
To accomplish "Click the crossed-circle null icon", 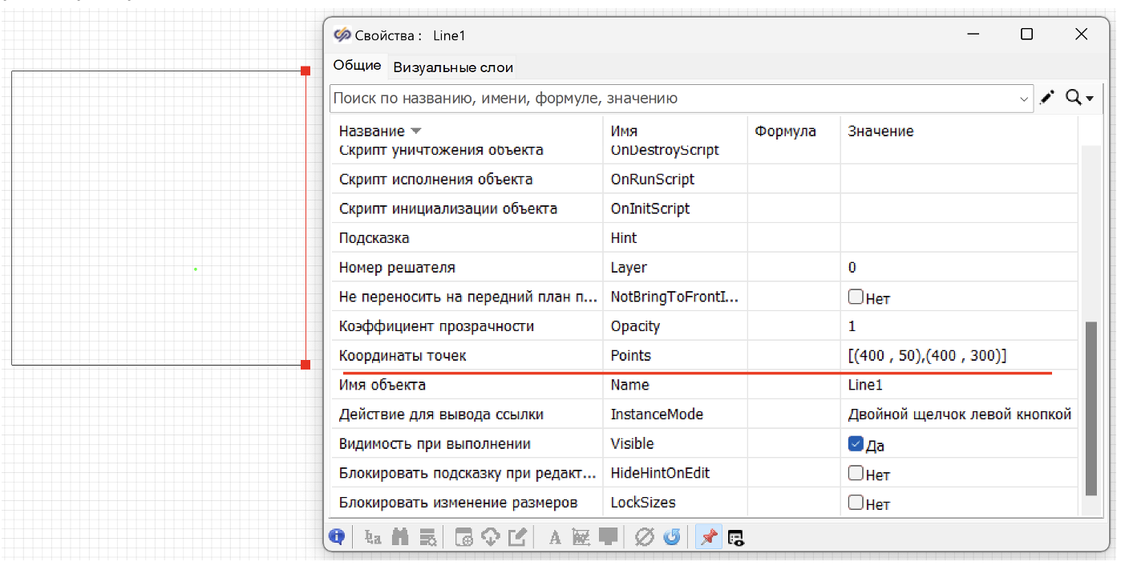I will [x=644, y=536].
